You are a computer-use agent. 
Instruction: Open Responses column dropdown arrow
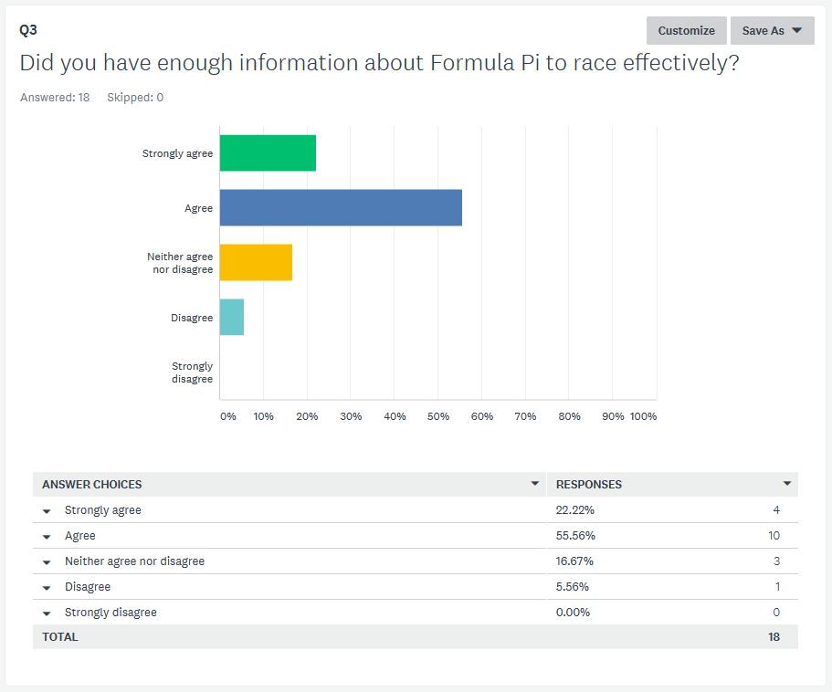pos(787,484)
